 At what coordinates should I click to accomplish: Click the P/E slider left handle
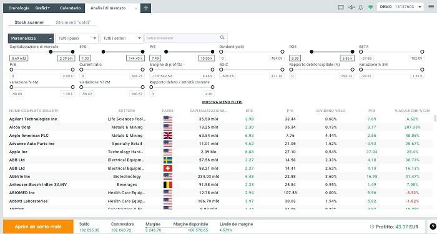pyautogui.click(x=166, y=52)
